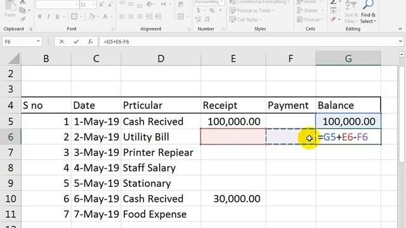Open the font size 11 dropdown
This screenshot has width=406, height=228.
pyautogui.click(x=94, y=4)
